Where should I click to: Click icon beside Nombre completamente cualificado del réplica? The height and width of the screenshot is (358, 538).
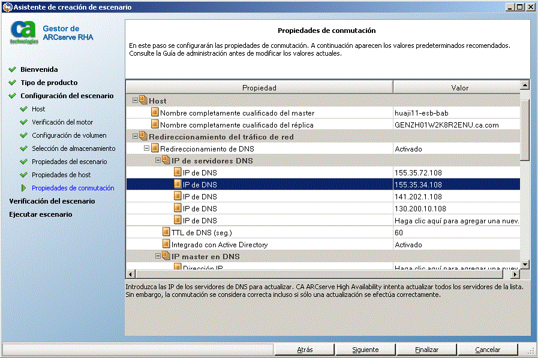tap(155, 125)
